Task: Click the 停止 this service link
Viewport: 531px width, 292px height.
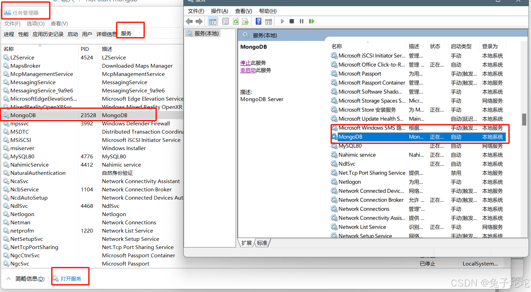Action: [x=245, y=63]
